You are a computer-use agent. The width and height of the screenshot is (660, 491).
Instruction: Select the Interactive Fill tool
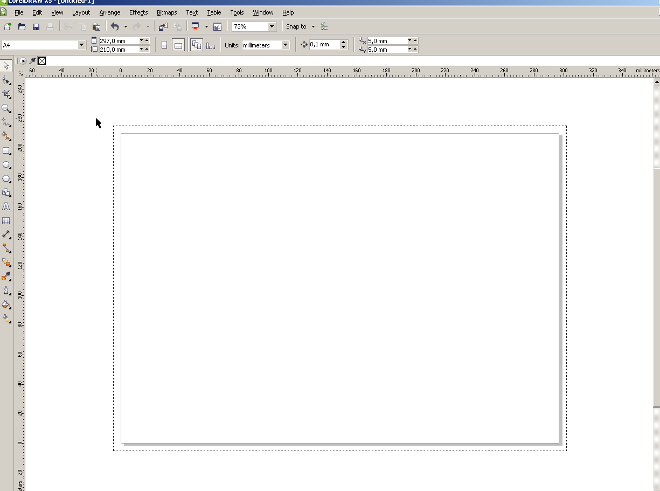6,319
